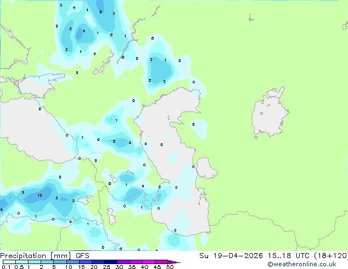Screen dimensions: 348x269
Task: Open the weatheronline.co.uk credit link
Action: tap(302, 264)
